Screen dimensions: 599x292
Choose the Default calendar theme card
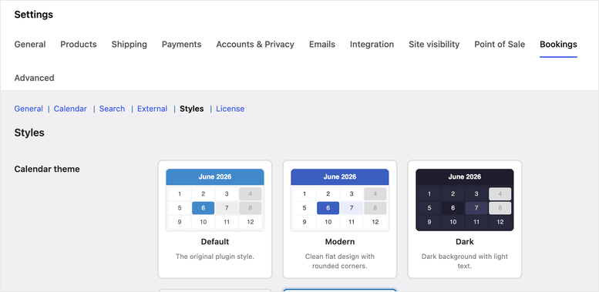(x=214, y=219)
